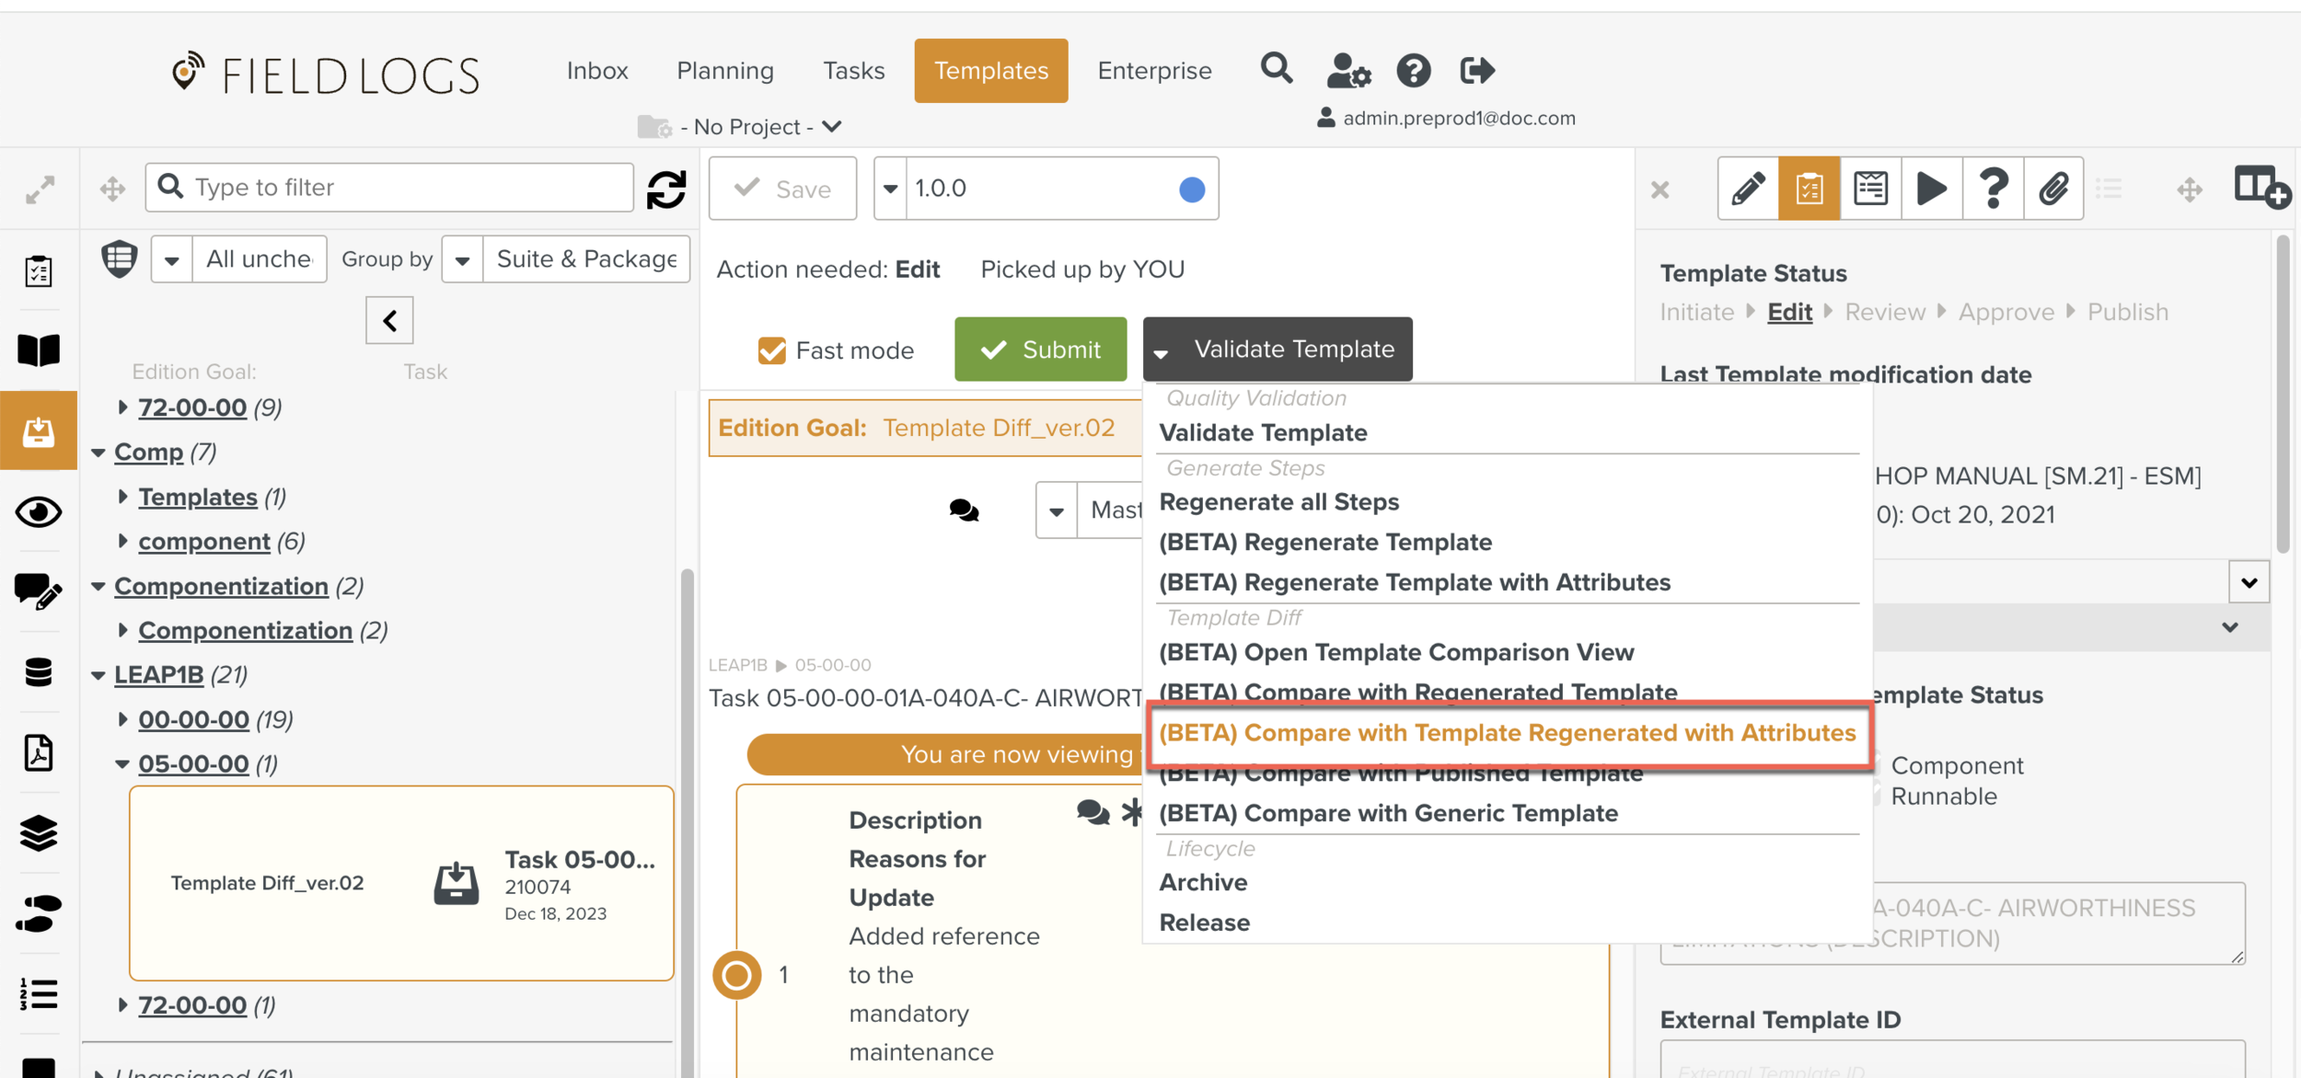Click the paperclip attachments icon
This screenshot has width=2301, height=1078.
click(2054, 189)
